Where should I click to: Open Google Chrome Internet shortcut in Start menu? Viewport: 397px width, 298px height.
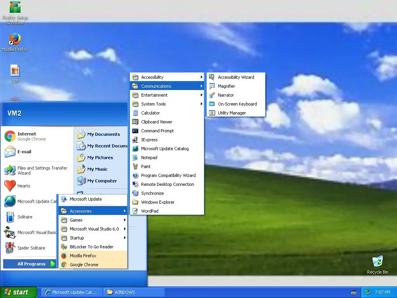(38, 136)
